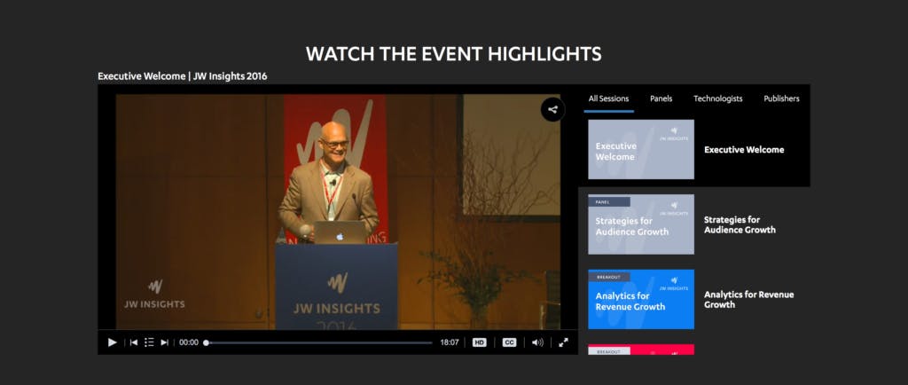Screen dimensions: 908x385
Task: Open Analytics for Revenue Growth thumbnail
Action: [641, 299]
